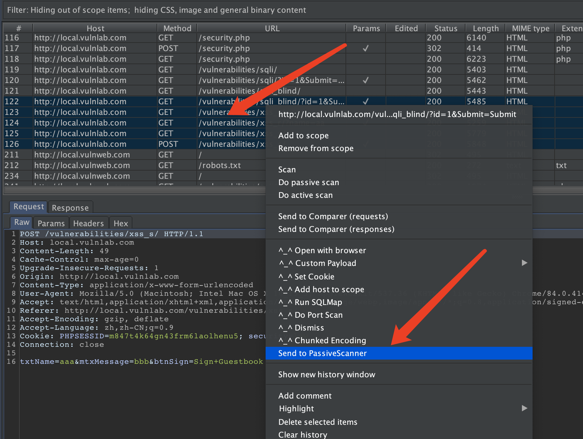Sort history by Status column header

(x=446, y=28)
